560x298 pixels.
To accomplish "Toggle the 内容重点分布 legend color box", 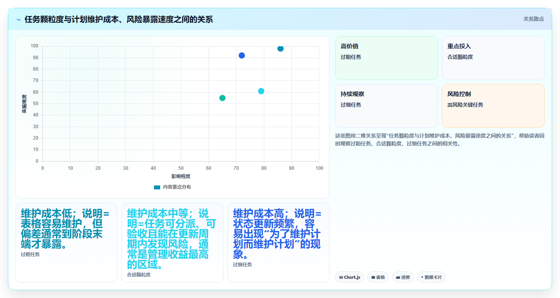I will click(157, 187).
